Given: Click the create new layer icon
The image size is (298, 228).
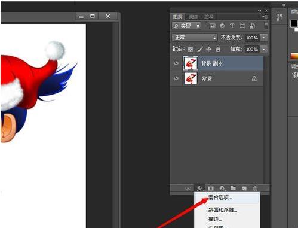Looking at the screenshot, I should tap(244, 189).
